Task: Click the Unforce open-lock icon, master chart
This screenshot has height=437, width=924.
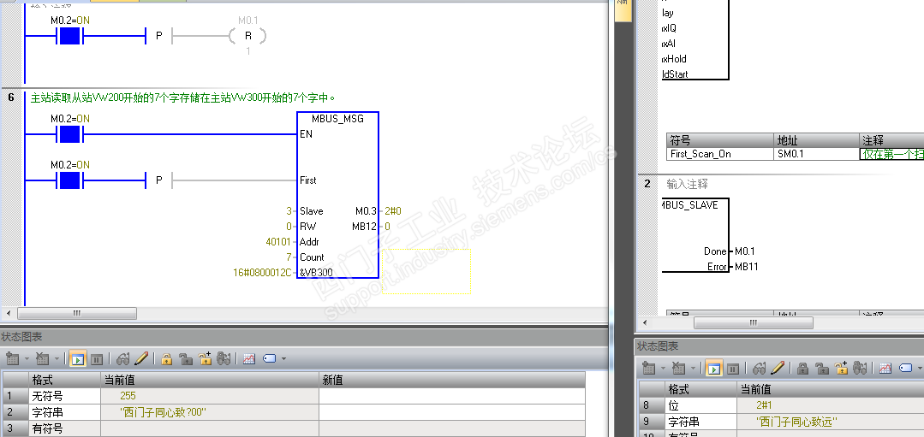Action: click(186, 358)
